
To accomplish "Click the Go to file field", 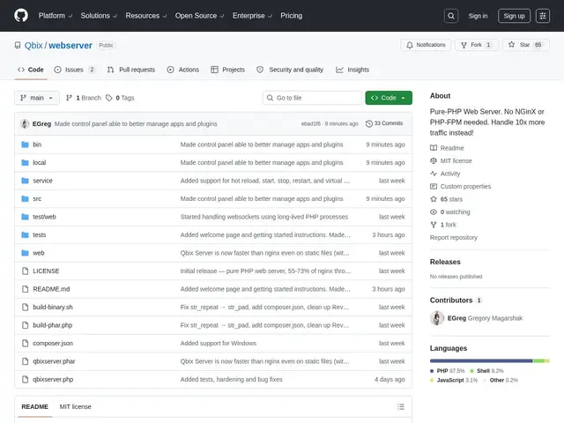I will (312, 98).
